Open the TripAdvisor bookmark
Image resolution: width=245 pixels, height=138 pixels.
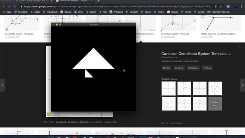click(x=50, y=12)
